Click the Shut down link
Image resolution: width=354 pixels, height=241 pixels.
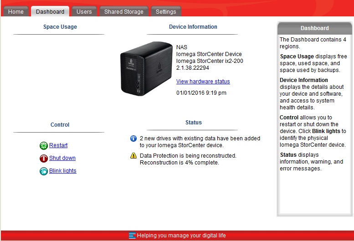click(x=62, y=158)
